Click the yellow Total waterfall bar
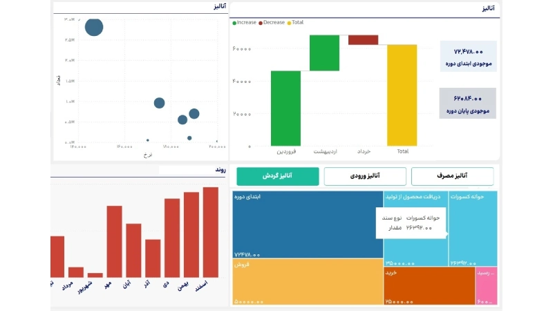553x311 pixels. (x=402, y=95)
